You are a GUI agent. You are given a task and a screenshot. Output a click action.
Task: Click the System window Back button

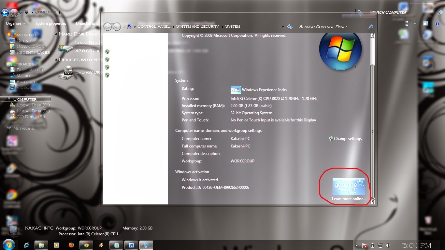coord(108,27)
